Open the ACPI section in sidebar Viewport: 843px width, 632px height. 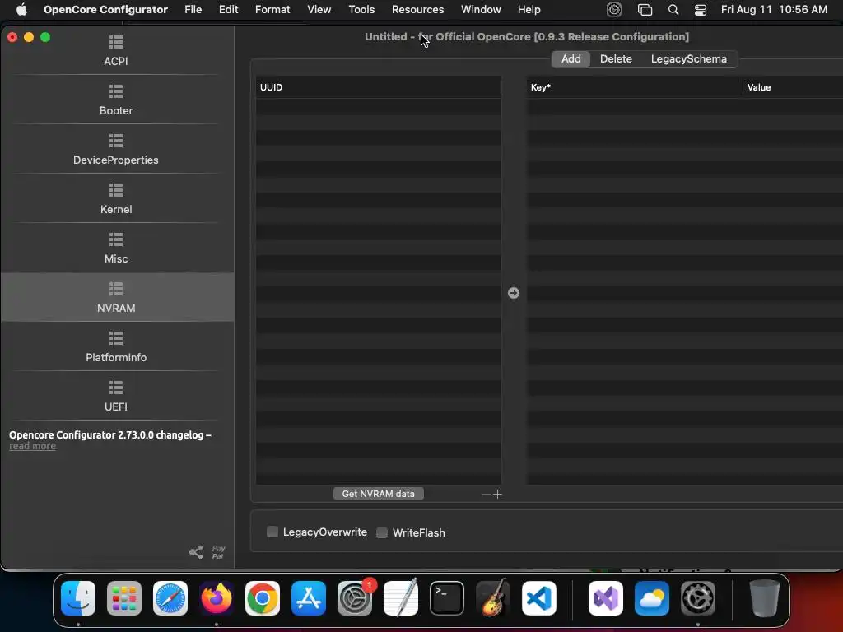(116, 50)
